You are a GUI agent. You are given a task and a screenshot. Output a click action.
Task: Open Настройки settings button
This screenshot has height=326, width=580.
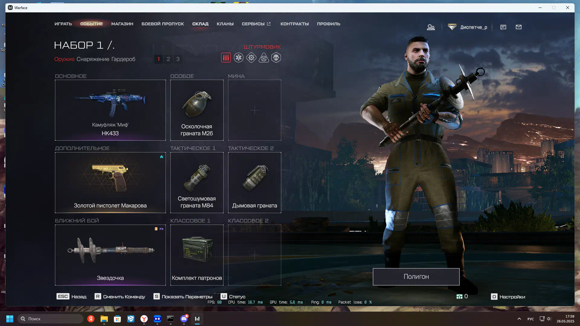tap(508, 297)
